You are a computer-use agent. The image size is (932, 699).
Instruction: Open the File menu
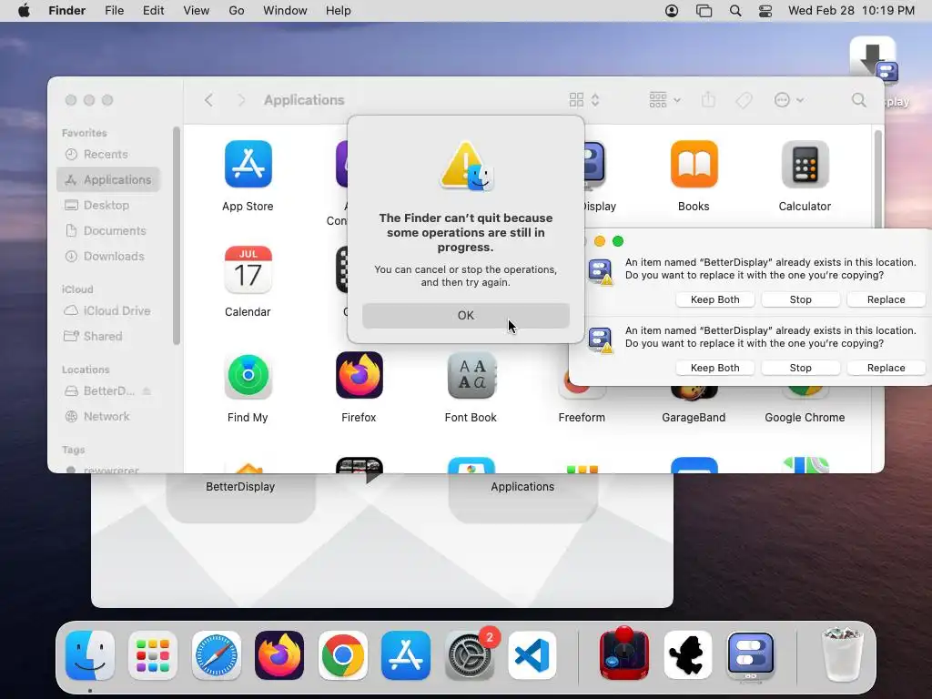click(114, 11)
